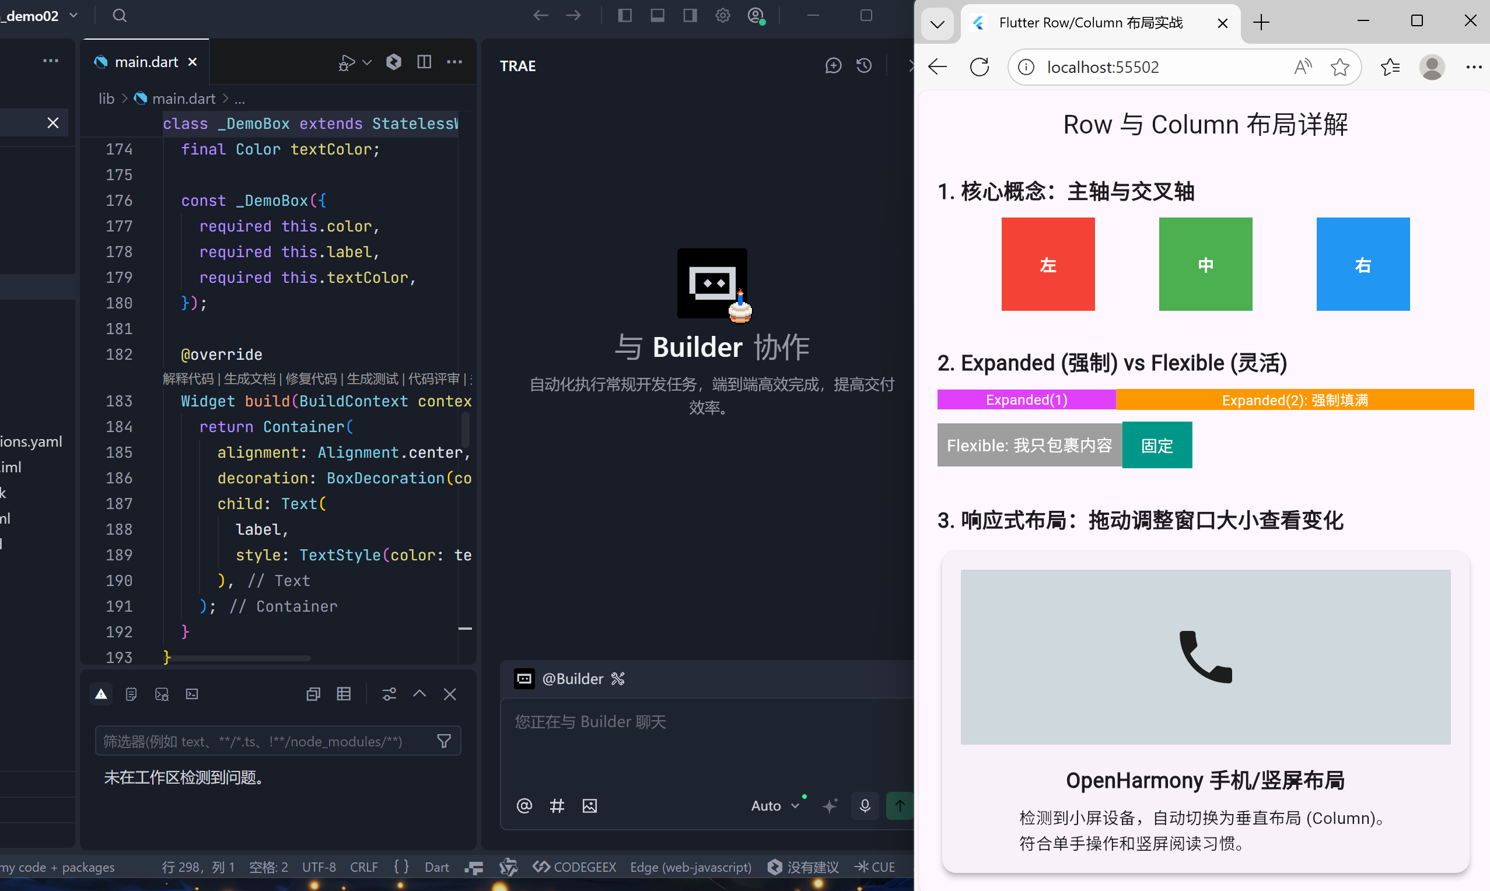Expand the run configuration dropdown arrow
This screenshot has width=1490, height=891.
click(x=367, y=62)
